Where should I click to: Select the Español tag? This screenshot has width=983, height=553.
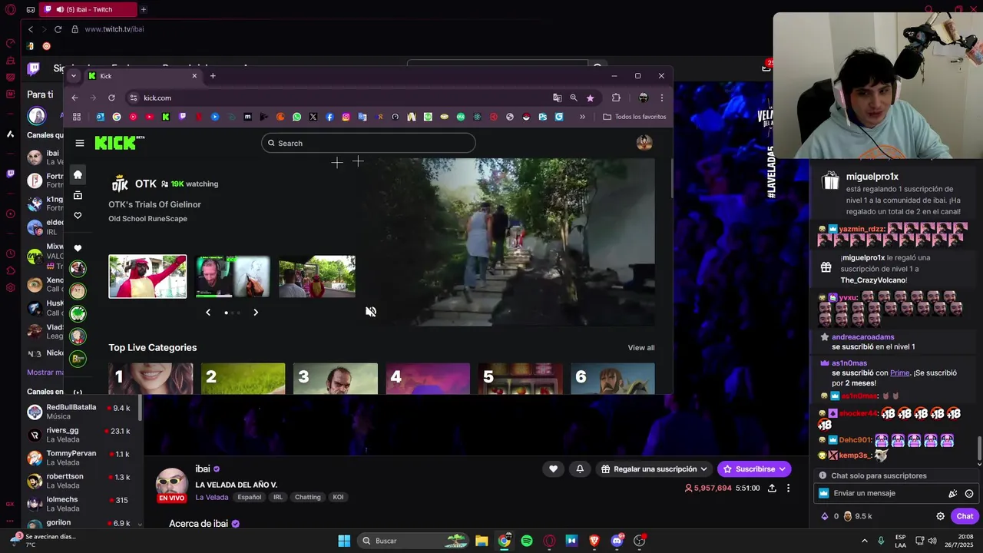[x=249, y=497]
